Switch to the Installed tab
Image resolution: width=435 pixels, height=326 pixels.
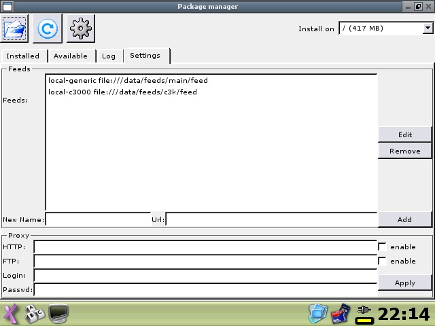click(x=23, y=56)
